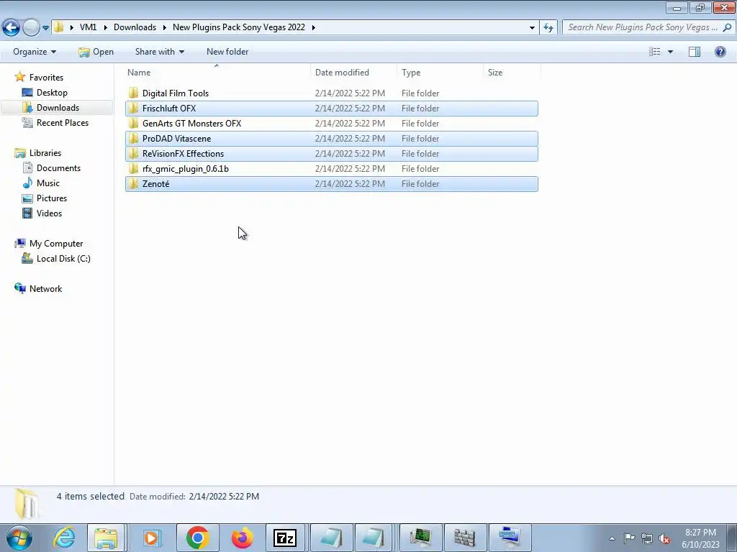Screen dimensions: 737x552
Task: Select the Frischluft OFX folder
Action: (x=331, y=109)
